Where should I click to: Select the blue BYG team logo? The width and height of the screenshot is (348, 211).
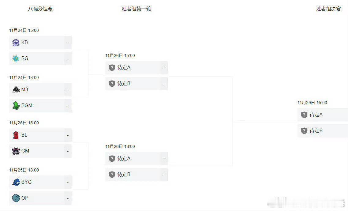click(x=16, y=182)
